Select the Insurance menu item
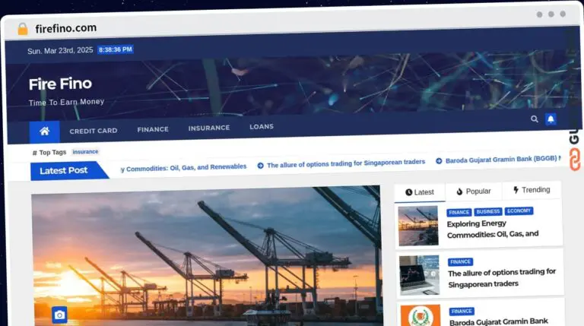 point(209,128)
